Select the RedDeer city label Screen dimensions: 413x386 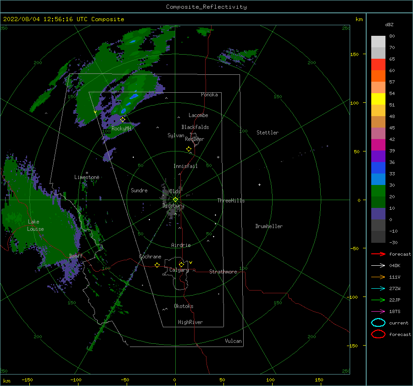tap(195, 139)
